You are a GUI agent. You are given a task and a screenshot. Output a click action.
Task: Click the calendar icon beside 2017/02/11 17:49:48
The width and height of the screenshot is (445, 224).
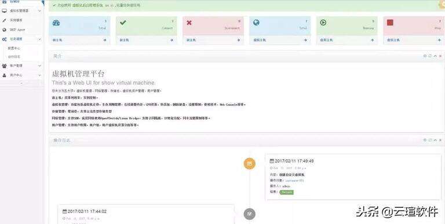272,161
